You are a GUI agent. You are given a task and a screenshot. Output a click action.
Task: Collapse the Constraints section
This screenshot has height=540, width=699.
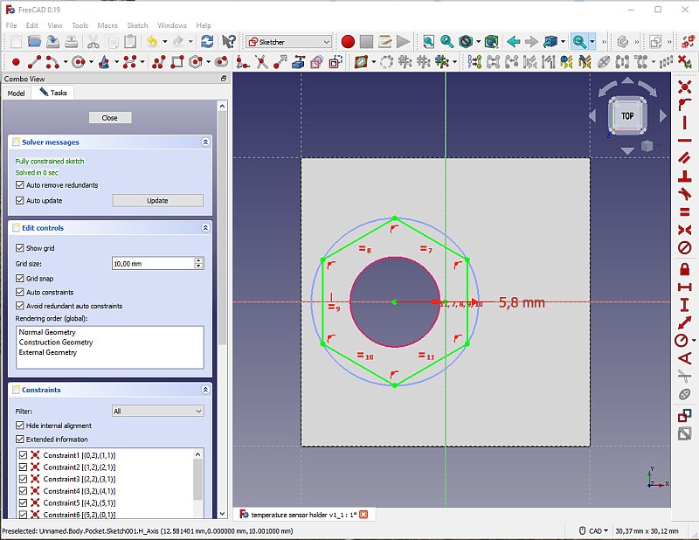(x=205, y=390)
